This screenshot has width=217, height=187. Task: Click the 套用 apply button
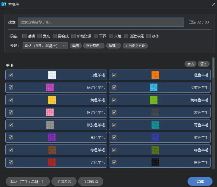click(76, 46)
